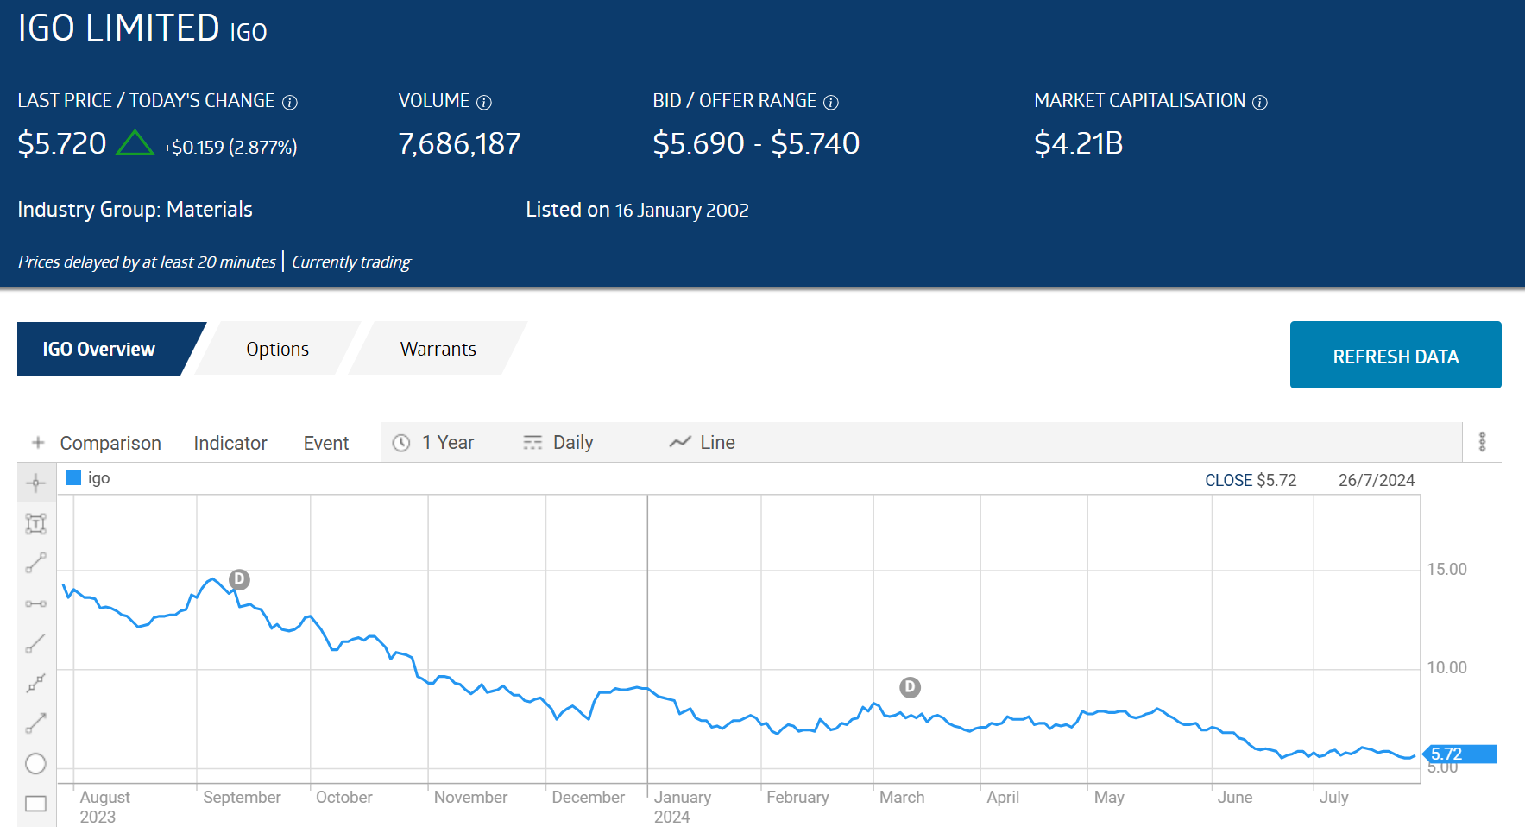Switch to the IGO Overview tab
Screen dimensions: 1525x827
point(99,349)
